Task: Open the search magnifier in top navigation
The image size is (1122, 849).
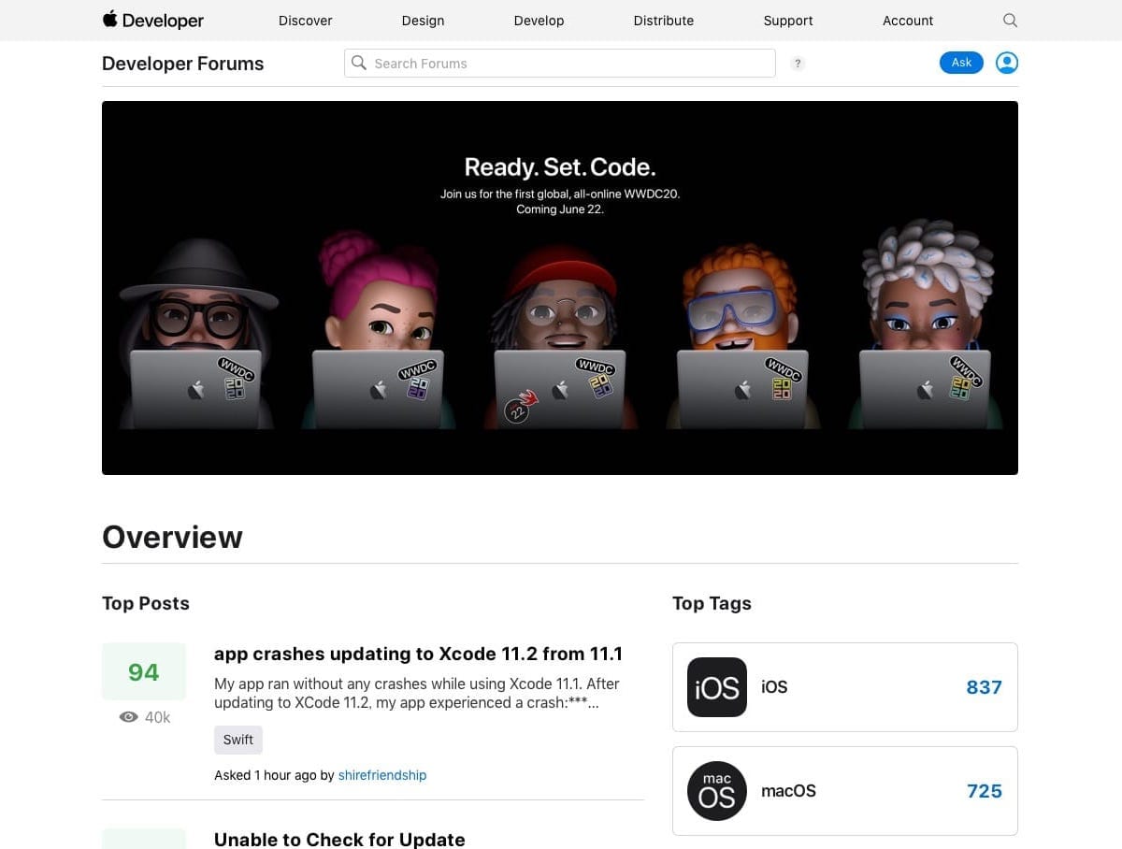Action: pyautogui.click(x=1010, y=20)
